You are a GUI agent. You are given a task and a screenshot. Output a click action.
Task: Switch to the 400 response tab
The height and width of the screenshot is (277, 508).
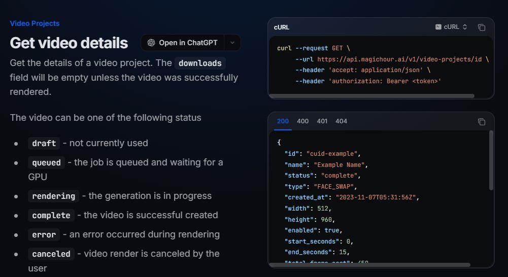point(302,121)
